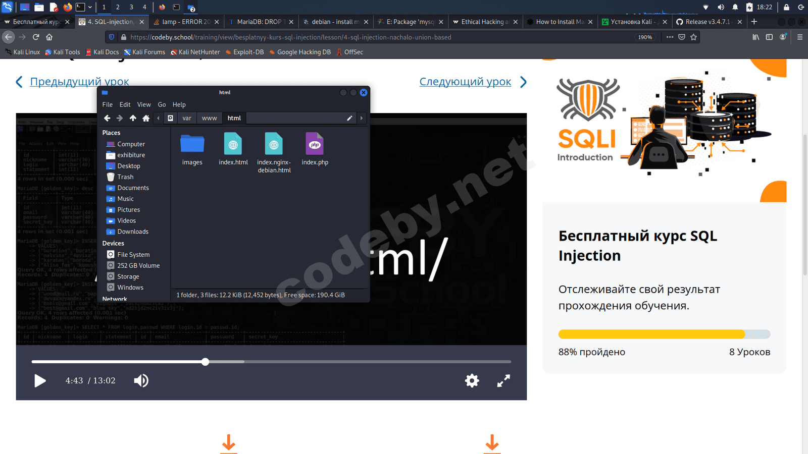Screen dimensions: 808x454
Task: Click the video progress slider handle
Action: pos(205,362)
